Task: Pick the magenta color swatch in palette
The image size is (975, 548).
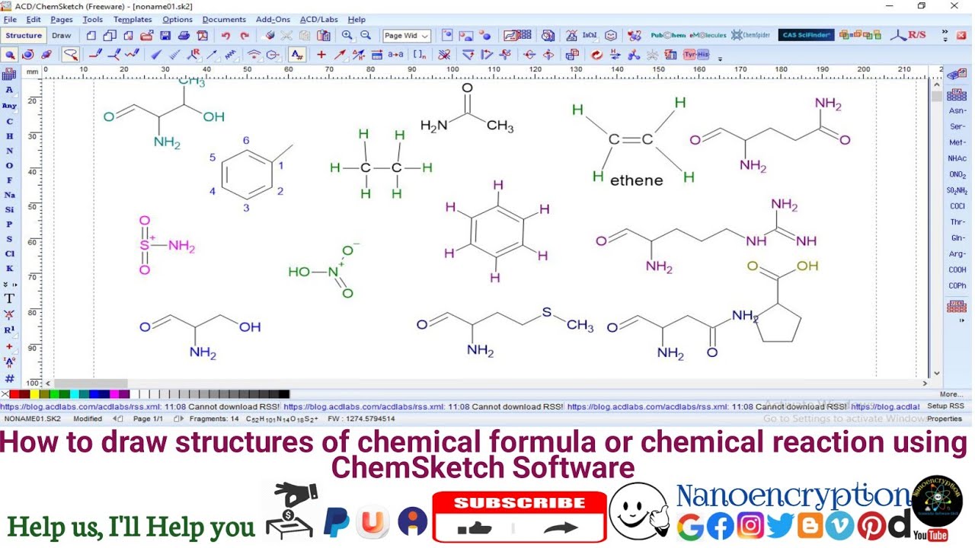Action: 114,394
